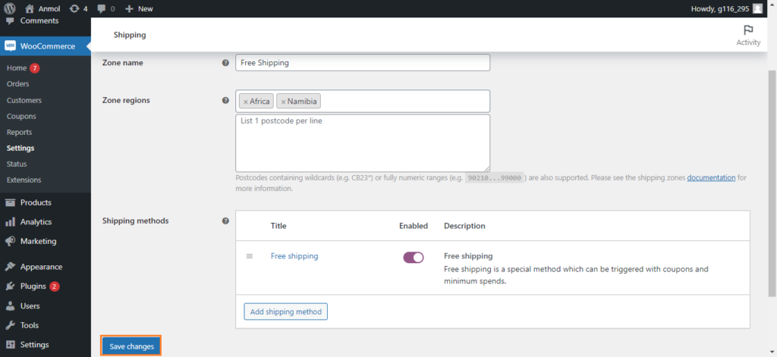The height and width of the screenshot is (357, 777).
Task: Open the user avatar next to Howdy
Action: [x=757, y=8]
